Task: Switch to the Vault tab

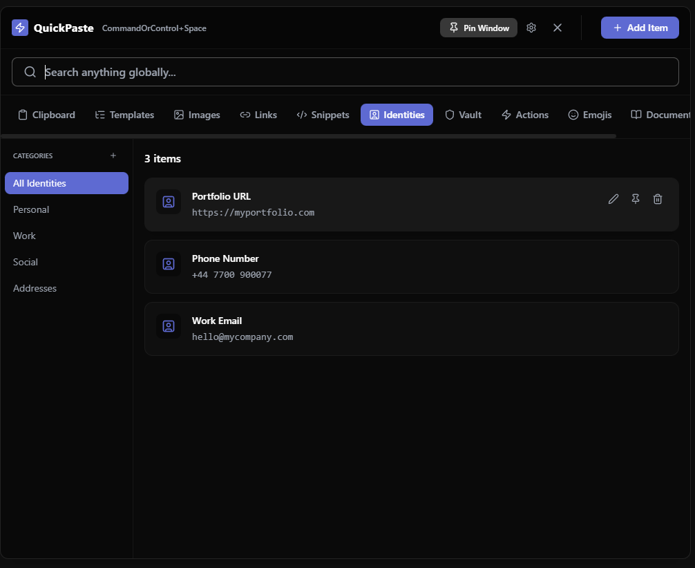Action: [x=463, y=115]
